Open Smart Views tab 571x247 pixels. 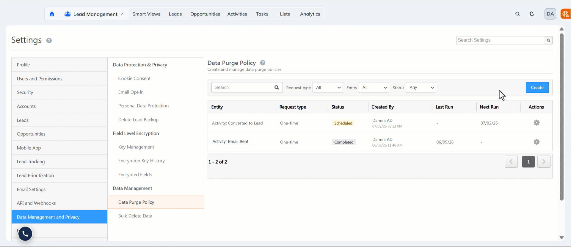(x=146, y=14)
